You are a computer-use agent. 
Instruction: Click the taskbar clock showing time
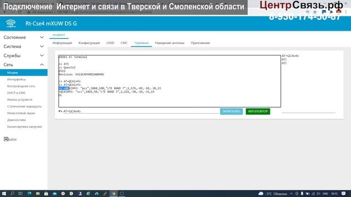coord(334,194)
